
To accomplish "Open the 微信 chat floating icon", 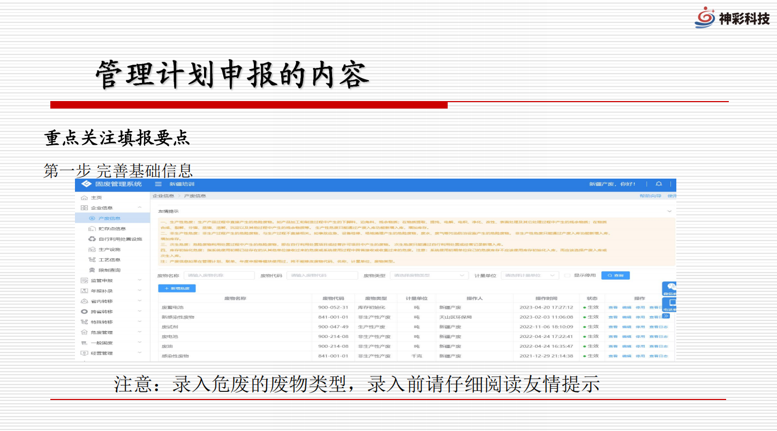I will tap(670, 288).
